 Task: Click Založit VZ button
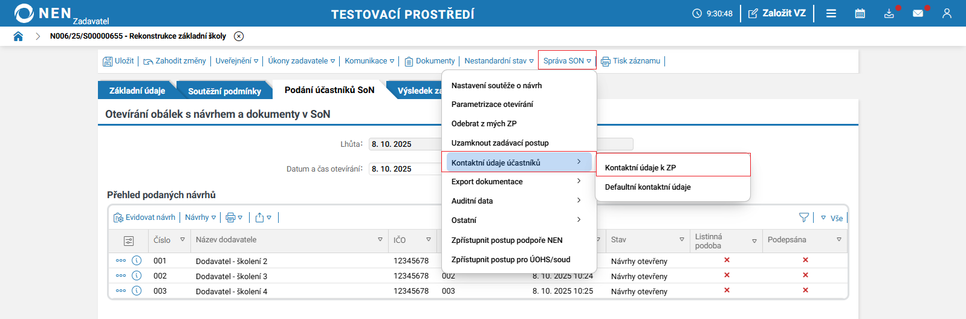pos(777,13)
